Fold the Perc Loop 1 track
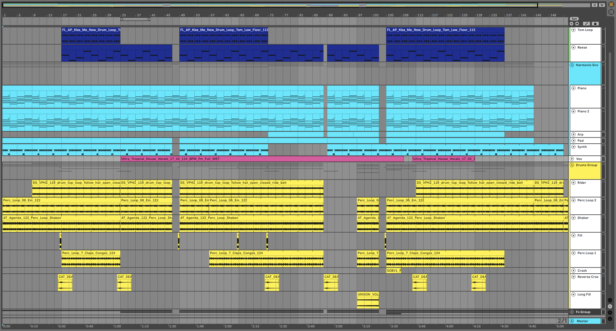 [x=574, y=253]
